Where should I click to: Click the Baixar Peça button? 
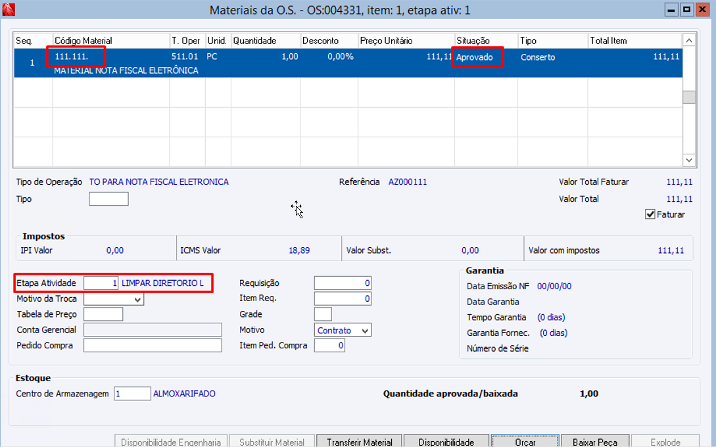(x=595, y=442)
